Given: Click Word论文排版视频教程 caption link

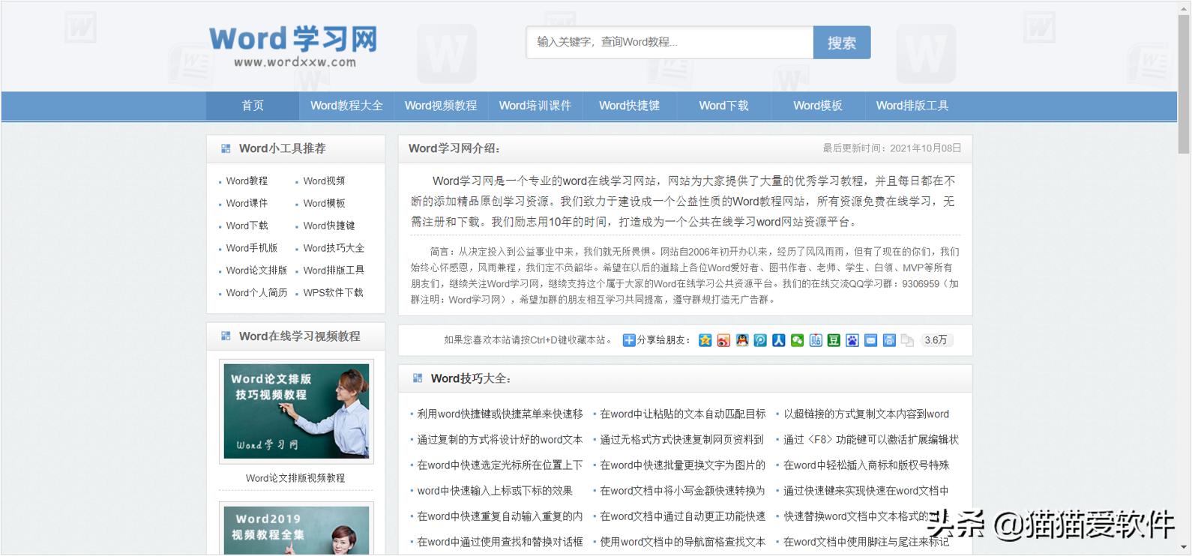Looking at the screenshot, I should (x=295, y=478).
